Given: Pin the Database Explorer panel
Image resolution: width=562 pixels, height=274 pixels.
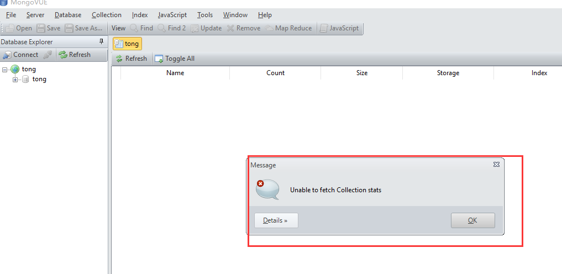Looking at the screenshot, I should click(x=102, y=41).
